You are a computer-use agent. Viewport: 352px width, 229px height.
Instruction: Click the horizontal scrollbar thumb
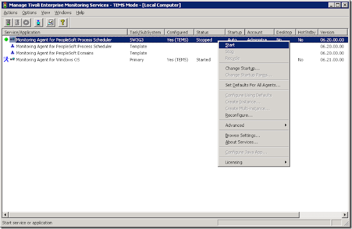[x=154, y=215]
